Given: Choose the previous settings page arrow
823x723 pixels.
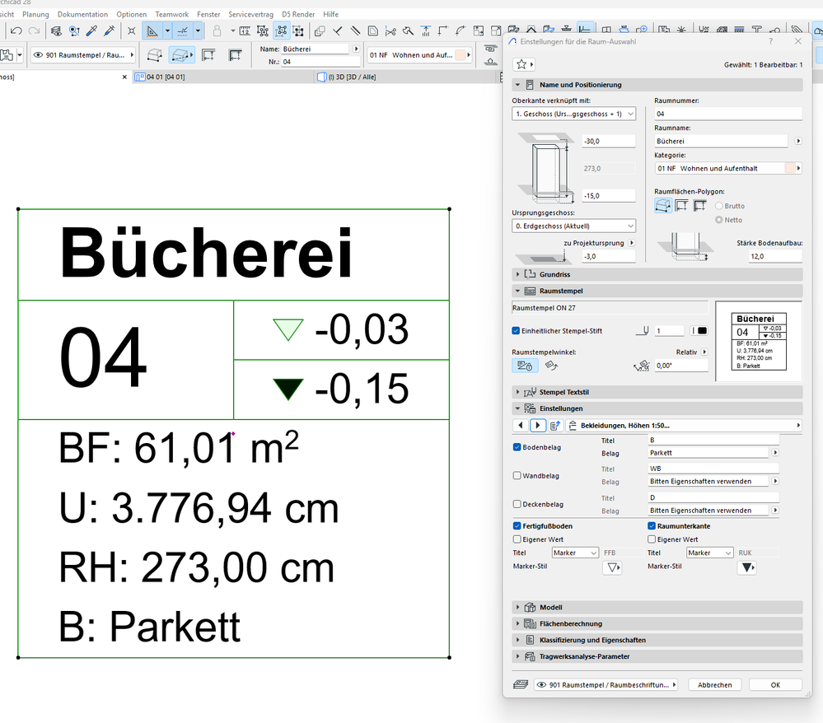Looking at the screenshot, I should (520, 425).
